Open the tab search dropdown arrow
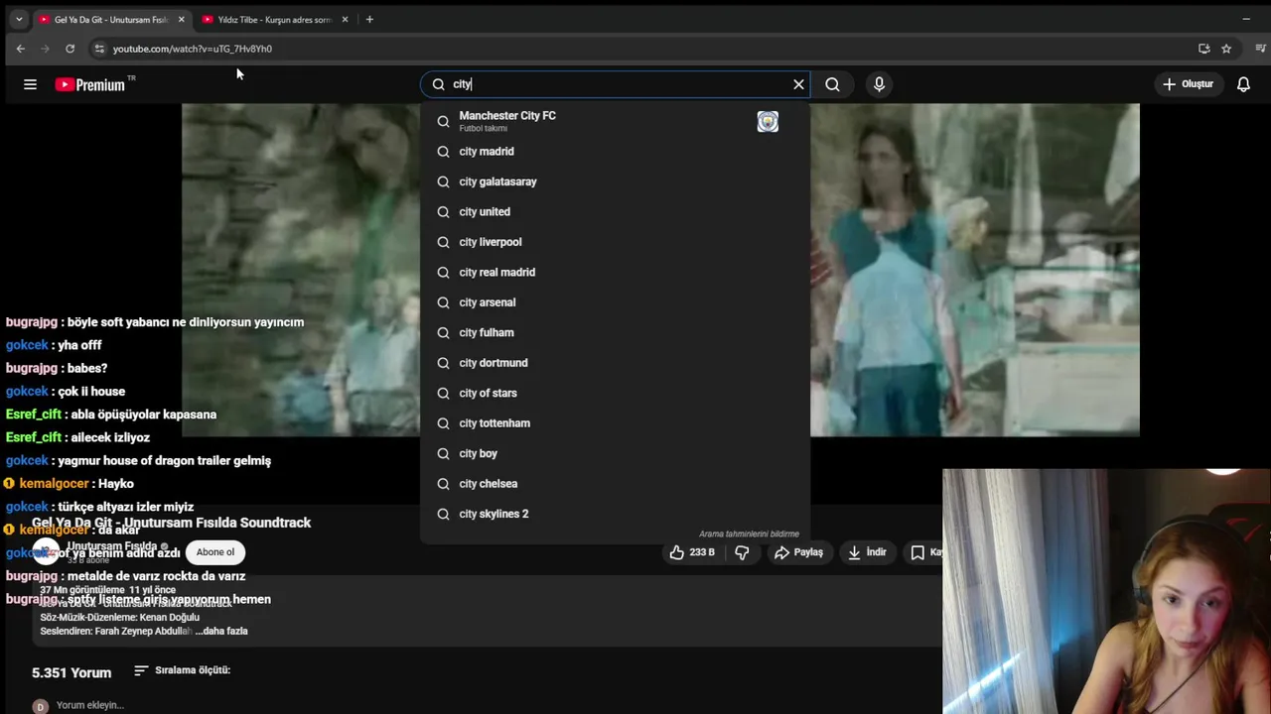Screen dimensions: 1271x714 pos(18,19)
